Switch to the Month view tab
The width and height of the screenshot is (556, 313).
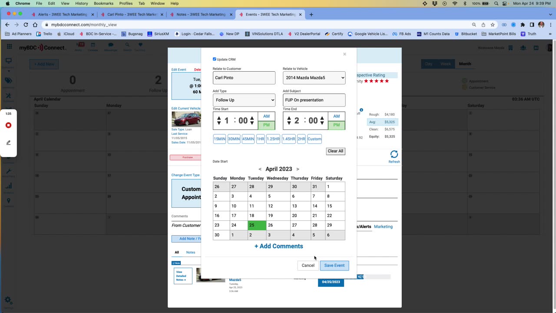tap(465, 64)
